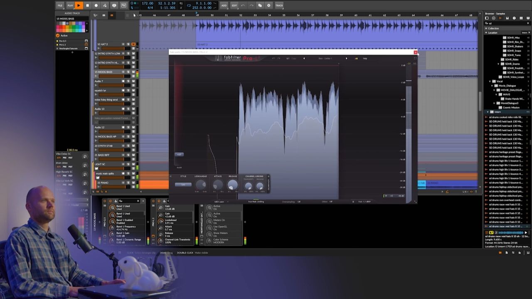This screenshot has height=299, width=532.
Task: Solo the 20 SYNTH STAB track
Action: [x=128, y=146]
